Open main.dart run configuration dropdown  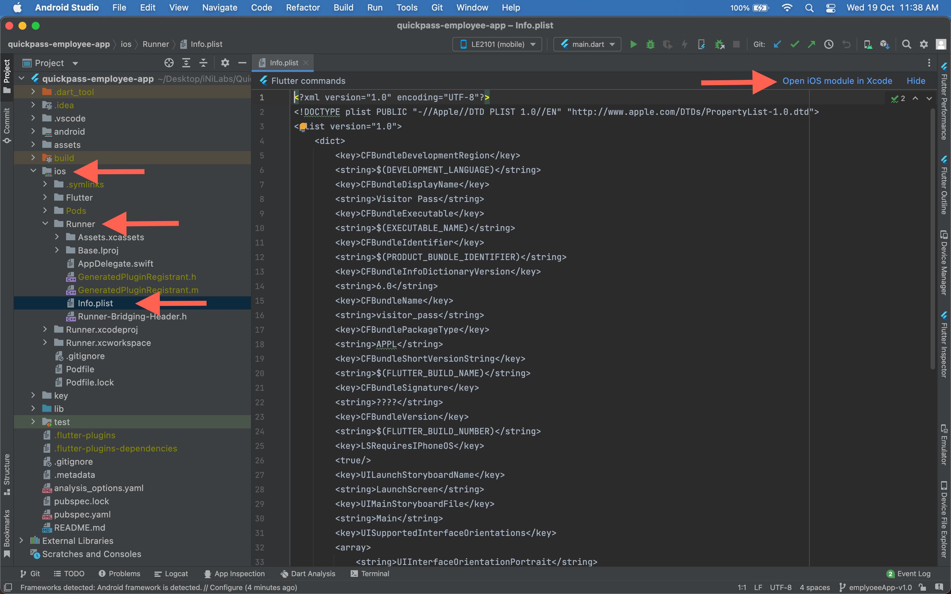point(587,45)
